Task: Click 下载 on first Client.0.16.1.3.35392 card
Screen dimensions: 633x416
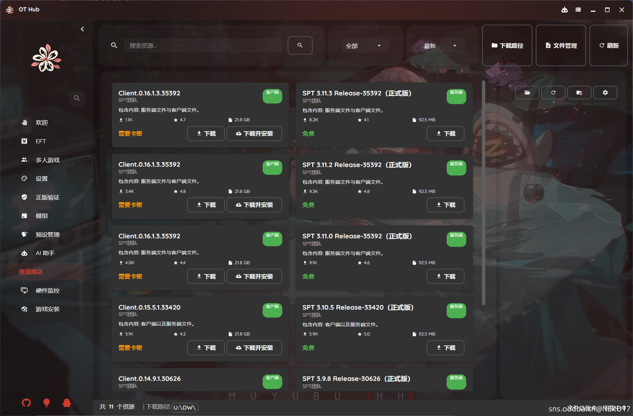Action: tap(206, 134)
